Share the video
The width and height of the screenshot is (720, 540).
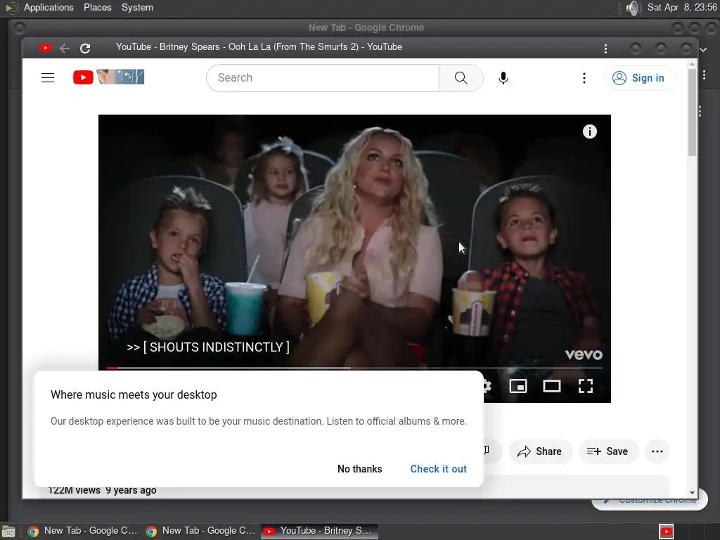click(x=540, y=451)
